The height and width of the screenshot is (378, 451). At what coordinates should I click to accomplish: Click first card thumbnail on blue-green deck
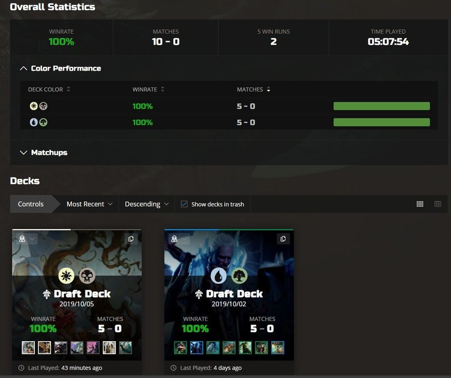[x=180, y=348]
